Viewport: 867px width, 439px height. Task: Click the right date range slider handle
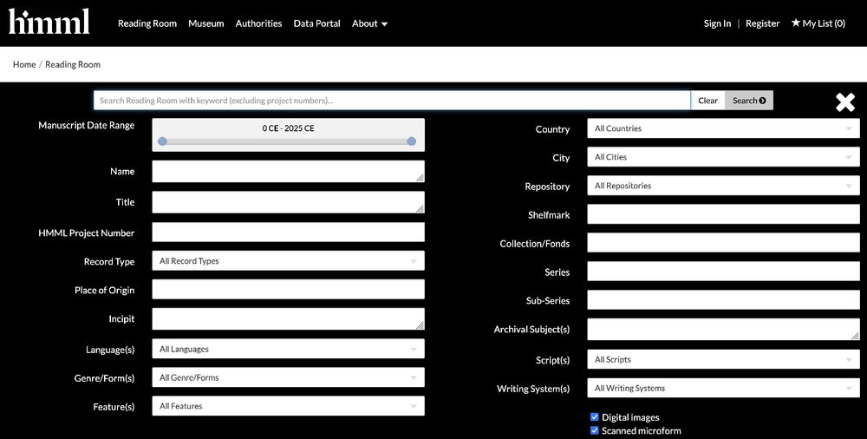tap(411, 141)
